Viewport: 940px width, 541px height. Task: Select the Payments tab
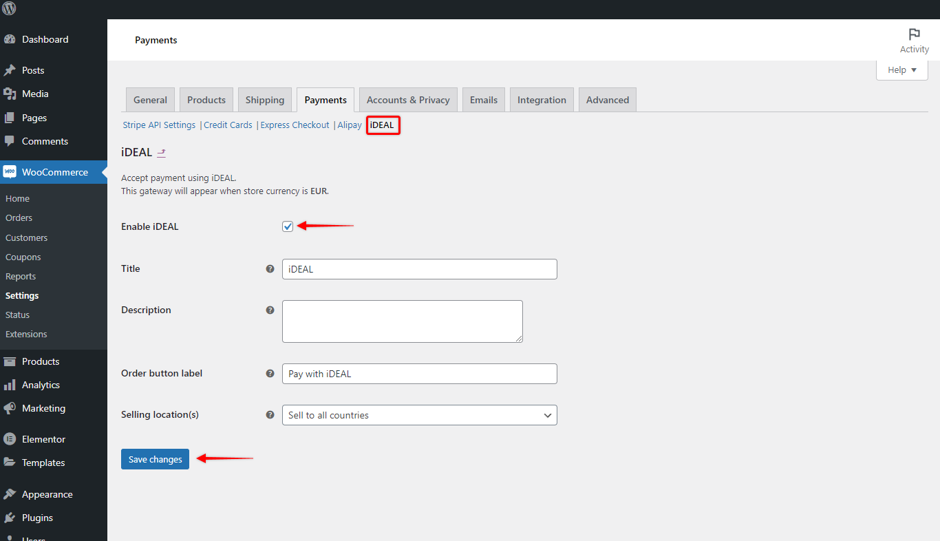coord(325,100)
